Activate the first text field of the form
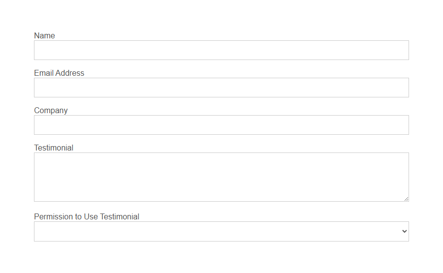Viewport: 443px width, 273px height. (221, 50)
